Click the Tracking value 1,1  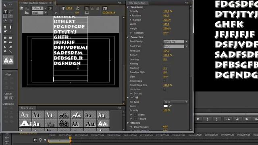point(165,68)
